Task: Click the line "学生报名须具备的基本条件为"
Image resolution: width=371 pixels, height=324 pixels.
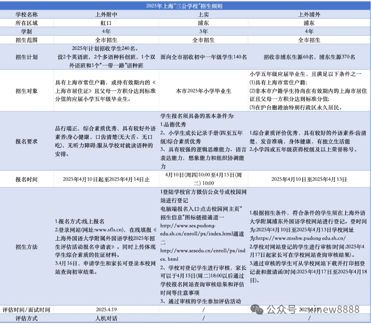Action: [x=197, y=116]
